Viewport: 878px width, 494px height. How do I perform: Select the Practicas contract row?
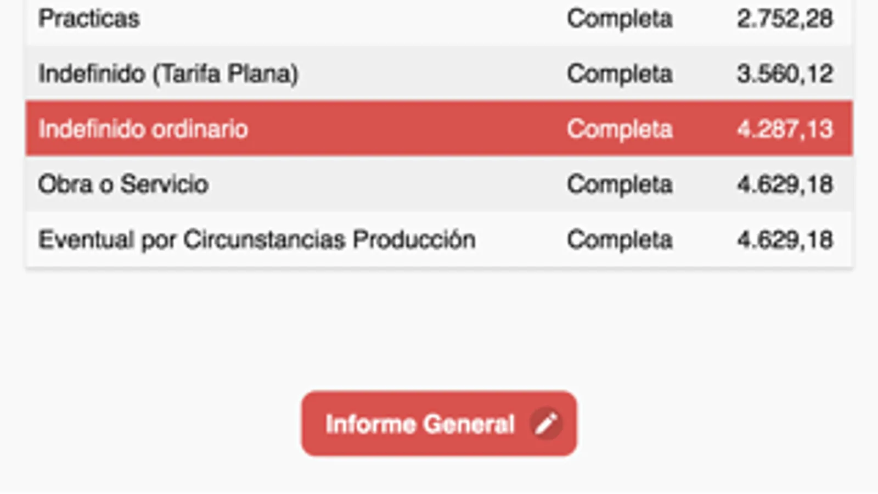coord(89,19)
